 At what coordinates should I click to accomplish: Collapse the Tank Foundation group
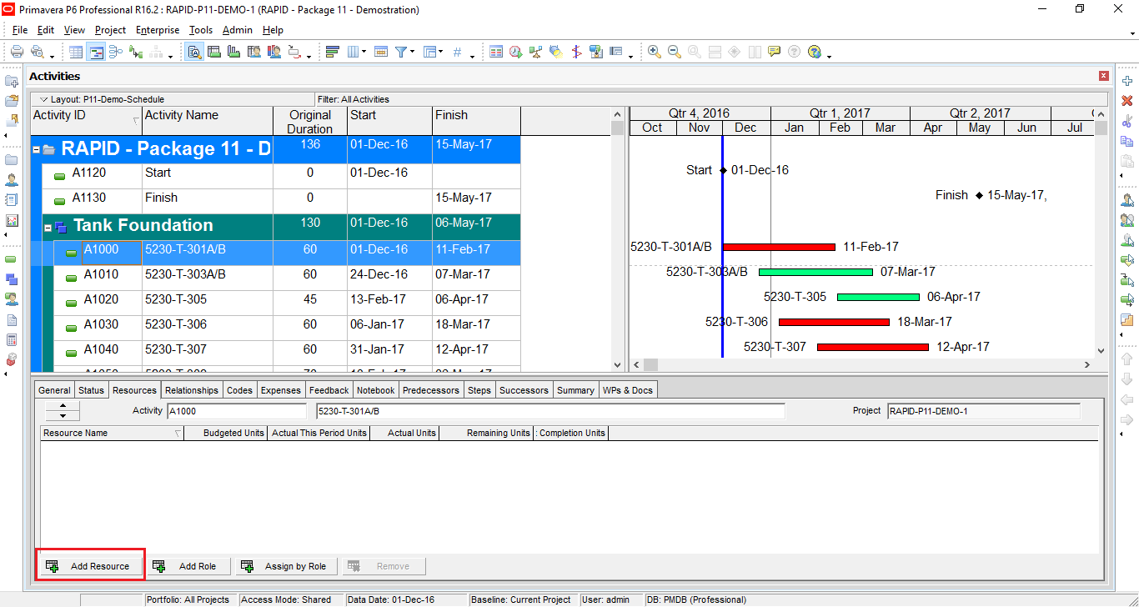pos(48,226)
